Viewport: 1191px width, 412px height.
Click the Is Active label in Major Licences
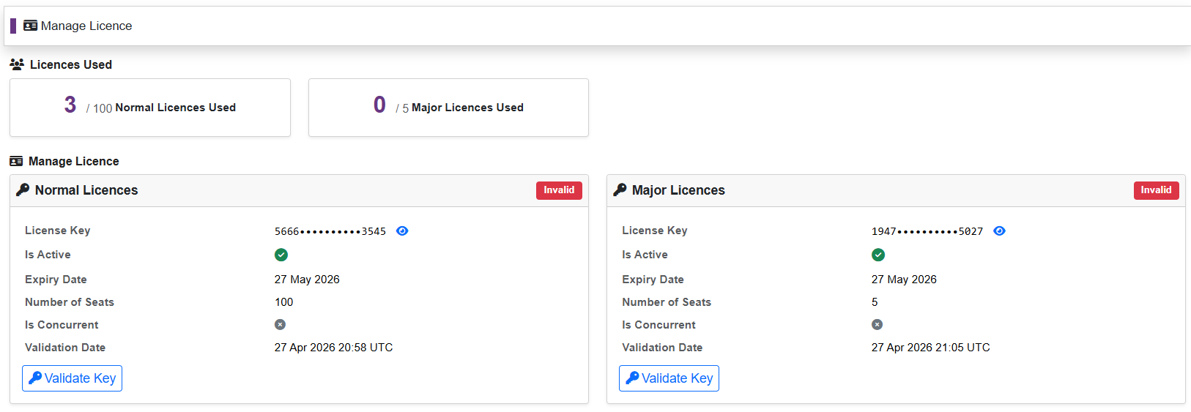click(x=645, y=255)
